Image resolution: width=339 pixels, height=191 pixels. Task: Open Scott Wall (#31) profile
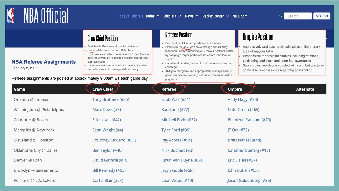click(176, 99)
